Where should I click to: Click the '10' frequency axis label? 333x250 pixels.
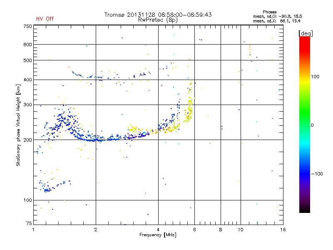pos(241,230)
